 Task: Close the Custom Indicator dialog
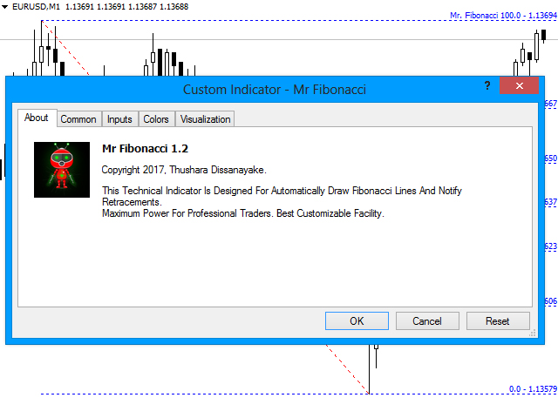[x=519, y=85]
